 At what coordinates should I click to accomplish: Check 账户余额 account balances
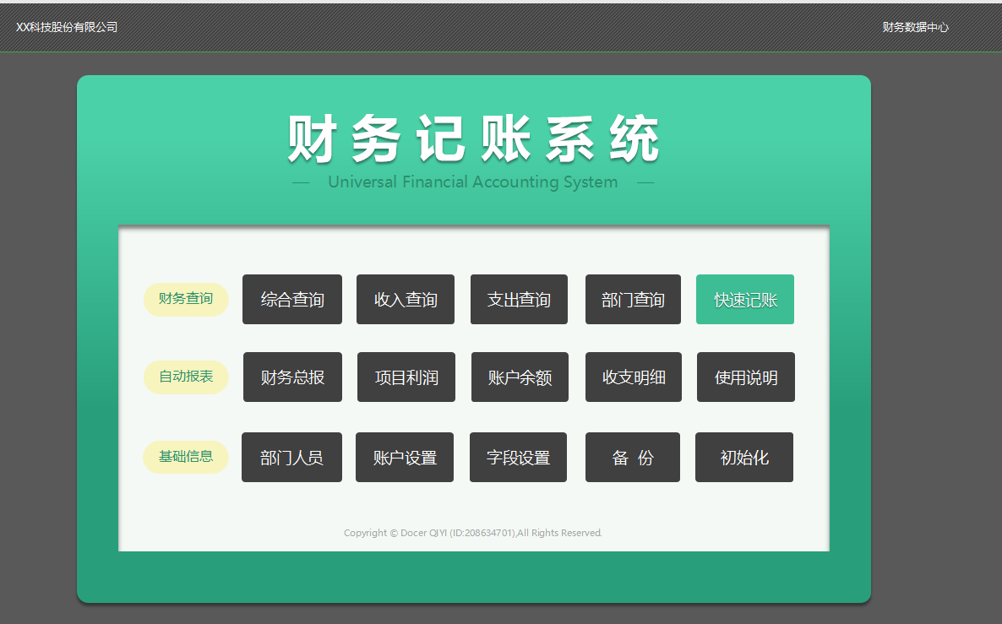[520, 377]
